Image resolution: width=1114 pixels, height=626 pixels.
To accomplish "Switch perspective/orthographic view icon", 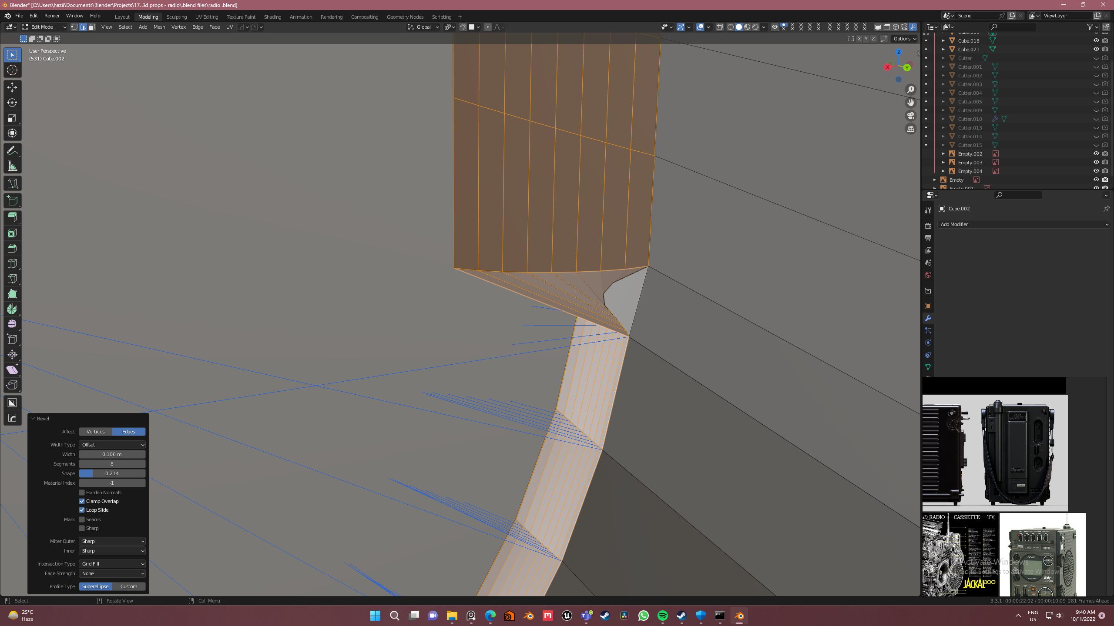I will pyautogui.click(x=910, y=129).
